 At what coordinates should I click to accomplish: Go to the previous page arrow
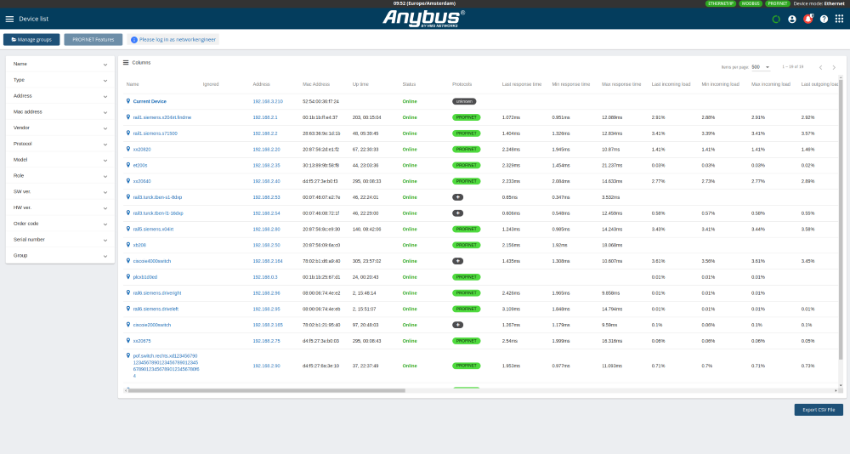point(820,67)
